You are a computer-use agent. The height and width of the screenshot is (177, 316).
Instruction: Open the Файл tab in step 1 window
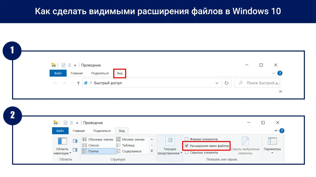58,73
